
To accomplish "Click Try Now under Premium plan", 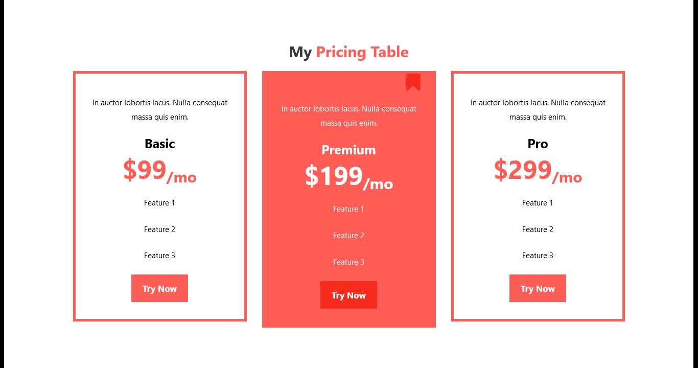I will [348, 295].
